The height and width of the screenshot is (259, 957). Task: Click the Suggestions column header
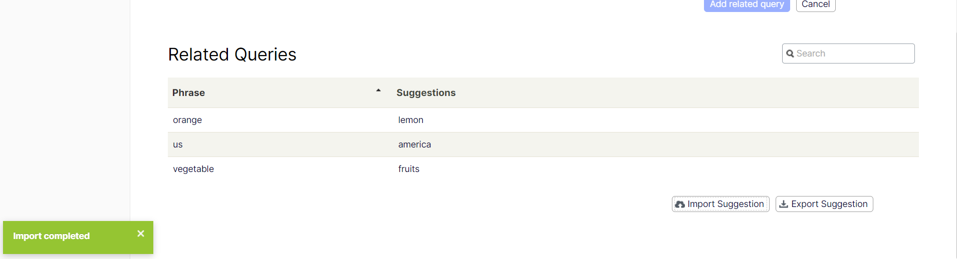pyautogui.click(x=426, y=93)
